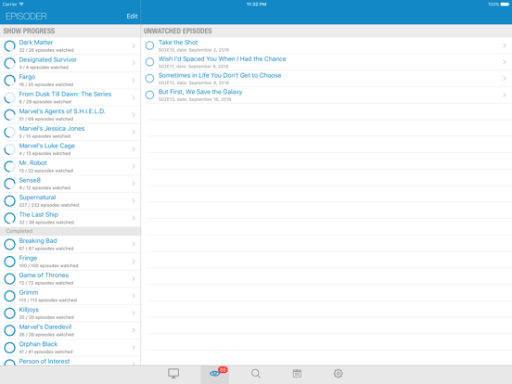512x384 pixels.
Task: Select show 'The Last Ship'
Action: pos(70,218)
